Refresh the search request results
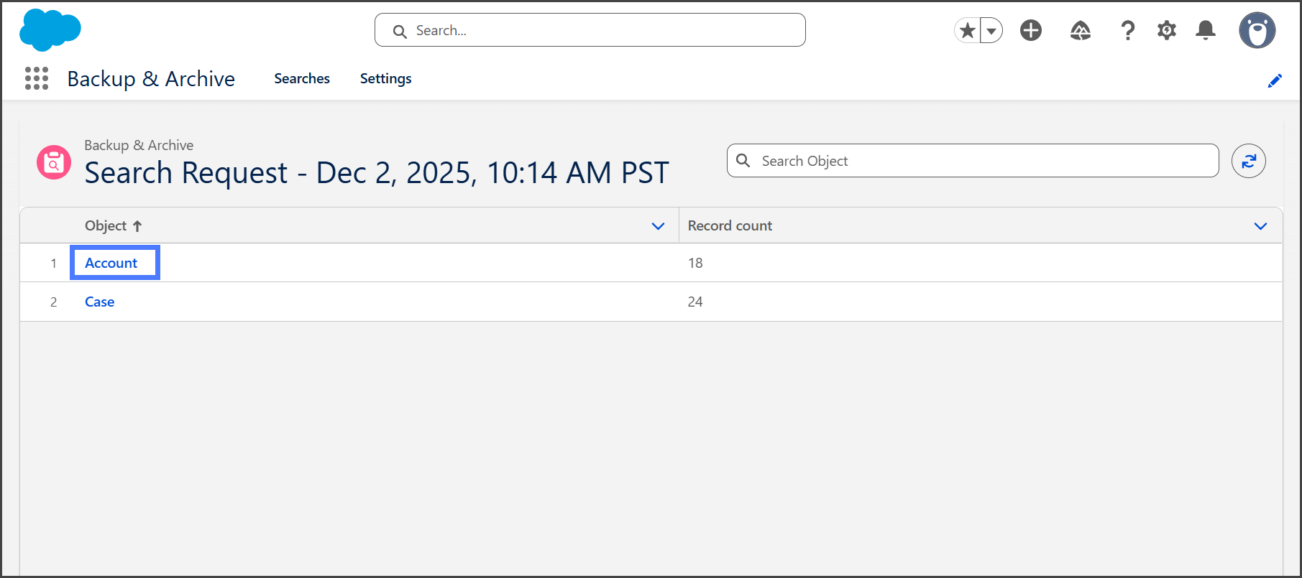The image size is (1302, 578). 1249,161
